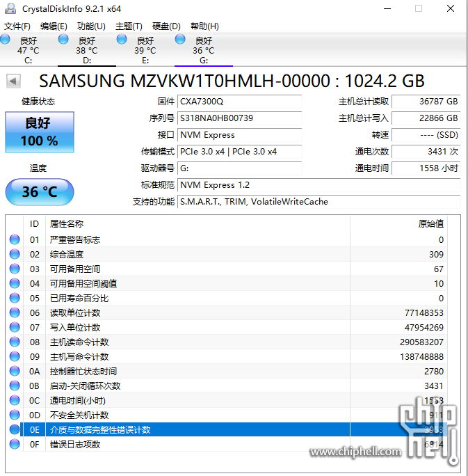Screen dimensions: 468x476
Task: Click status orb of attribute 05 row
Action: point(15,298)
